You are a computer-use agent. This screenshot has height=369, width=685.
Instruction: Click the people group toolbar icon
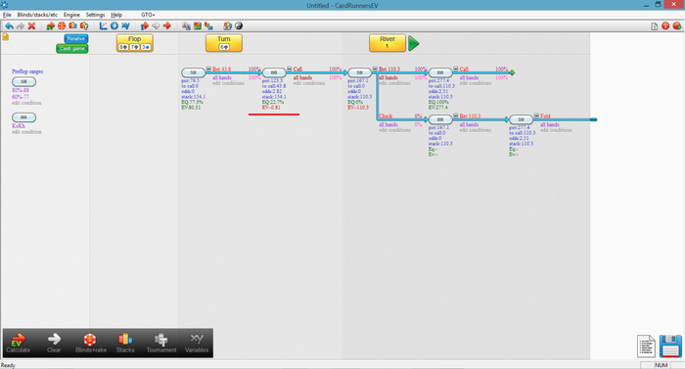tap(227, 25)
